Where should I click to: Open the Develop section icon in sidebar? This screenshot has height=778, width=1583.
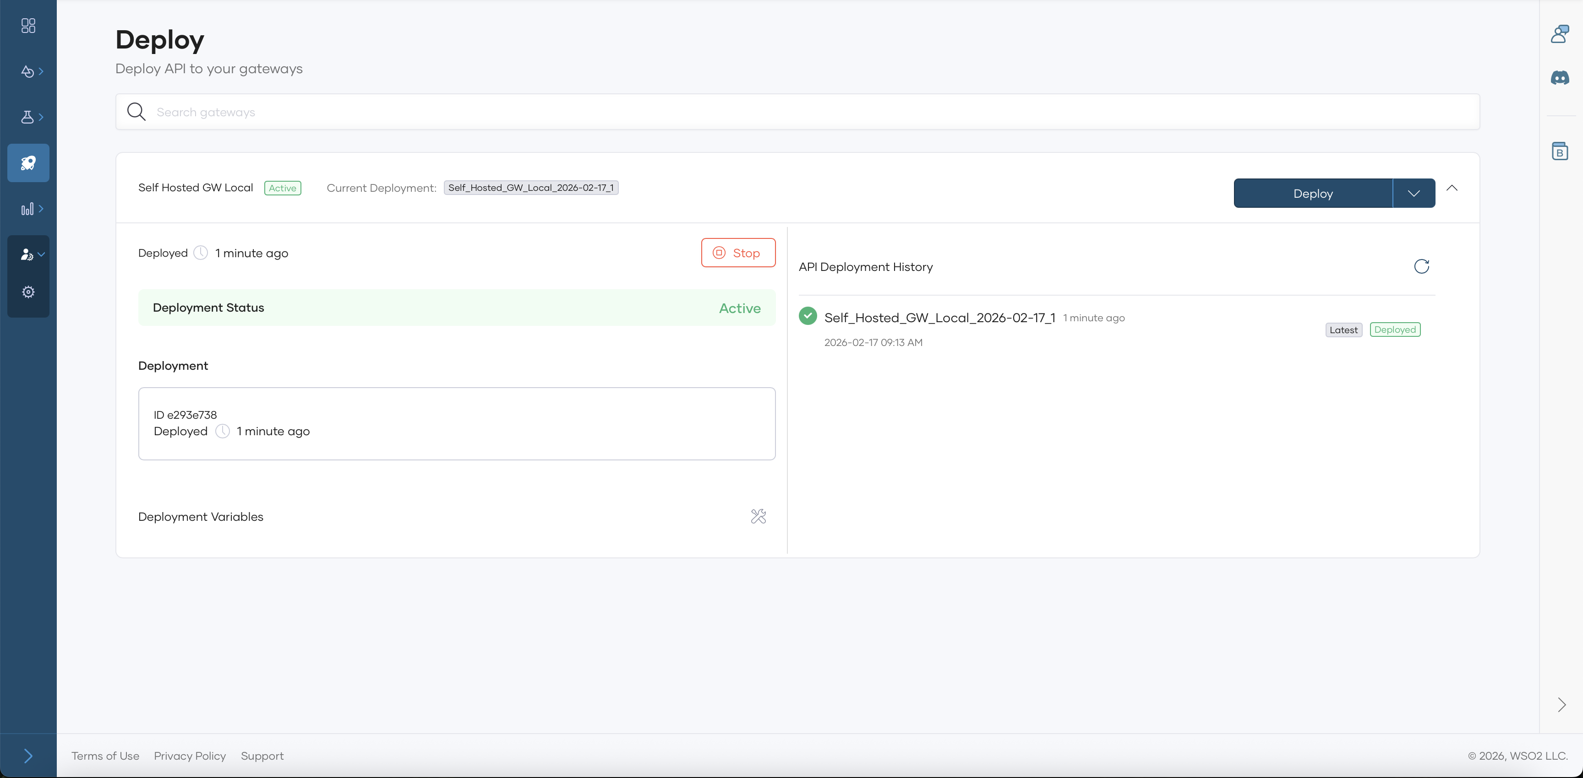pos(28,71)
